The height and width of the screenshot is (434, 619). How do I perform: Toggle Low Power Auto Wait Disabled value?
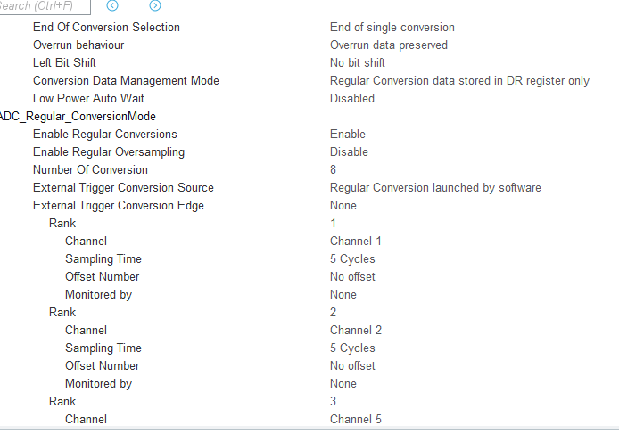point(351,99)
